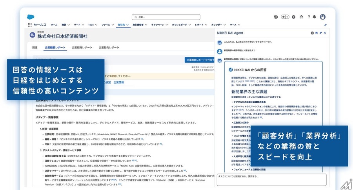This screenshot has height=190, width=353.
Task: Click the icon beside NIKKEI KAI からの回答
Action: [x=231, y=70]
